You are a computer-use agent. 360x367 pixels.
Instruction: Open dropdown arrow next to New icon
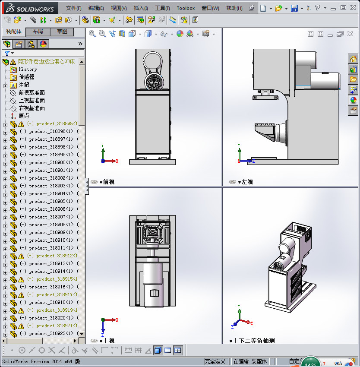[271, 9]
